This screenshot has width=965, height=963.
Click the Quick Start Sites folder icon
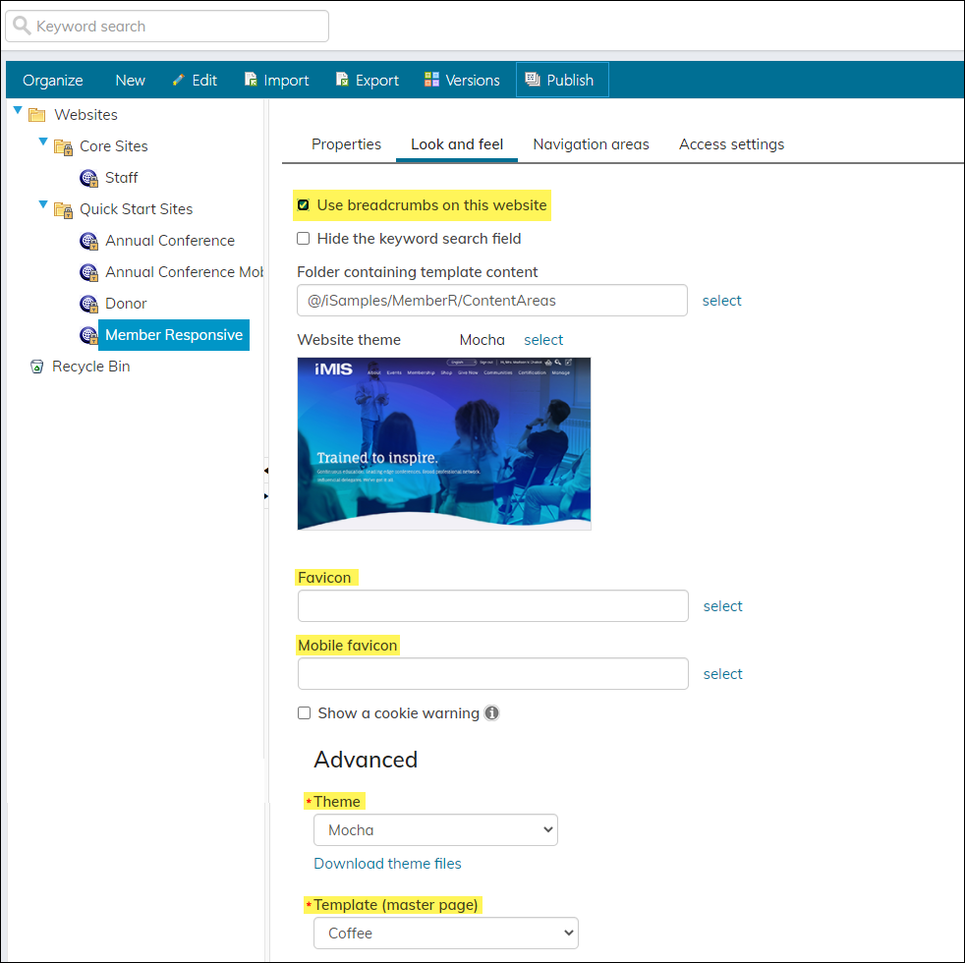[x=63, y=209]
